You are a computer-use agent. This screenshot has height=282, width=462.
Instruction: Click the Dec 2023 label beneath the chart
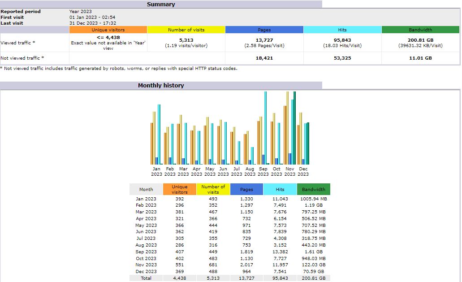coord(303,172)
